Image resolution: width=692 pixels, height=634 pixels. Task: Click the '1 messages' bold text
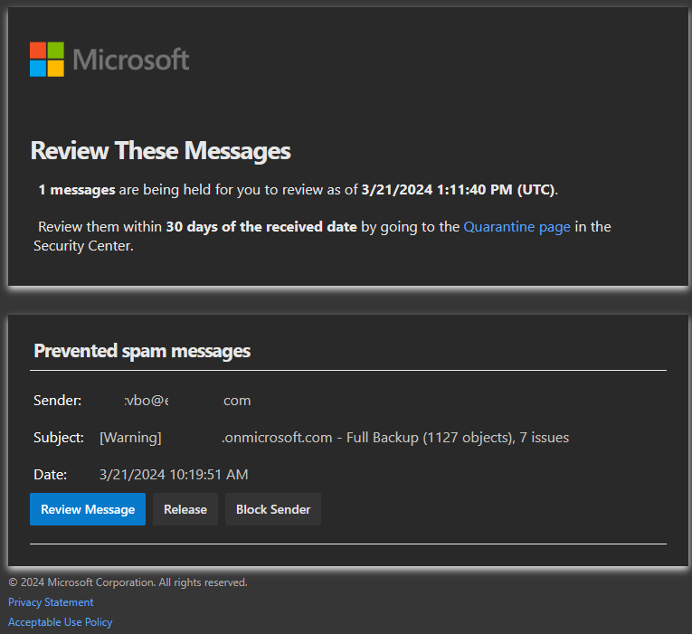click(77, 190)
